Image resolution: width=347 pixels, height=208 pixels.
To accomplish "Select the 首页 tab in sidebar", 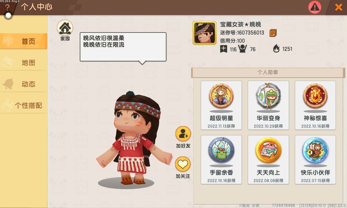I will tap(24, 41).
